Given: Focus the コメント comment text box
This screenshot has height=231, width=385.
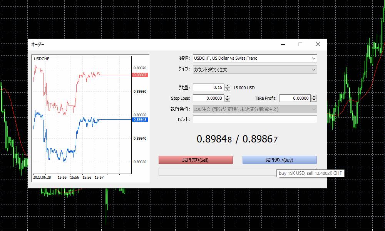Looking at the screenshot, I should click(x=254, y=120).
